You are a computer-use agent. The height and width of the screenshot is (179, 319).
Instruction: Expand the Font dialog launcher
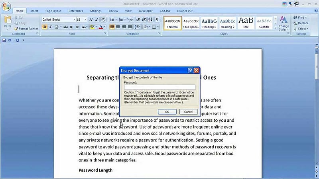tap(105, 34)
